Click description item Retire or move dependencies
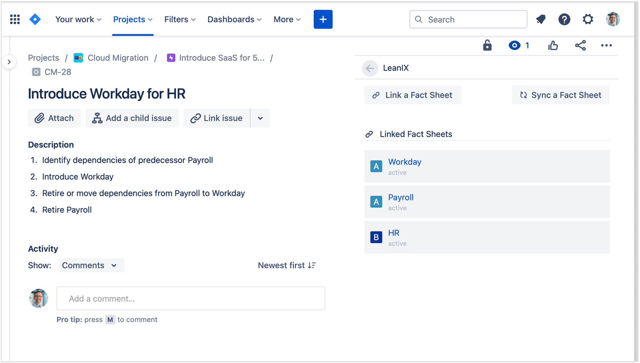This screenshot has width=640, height=363. [143, 193]
